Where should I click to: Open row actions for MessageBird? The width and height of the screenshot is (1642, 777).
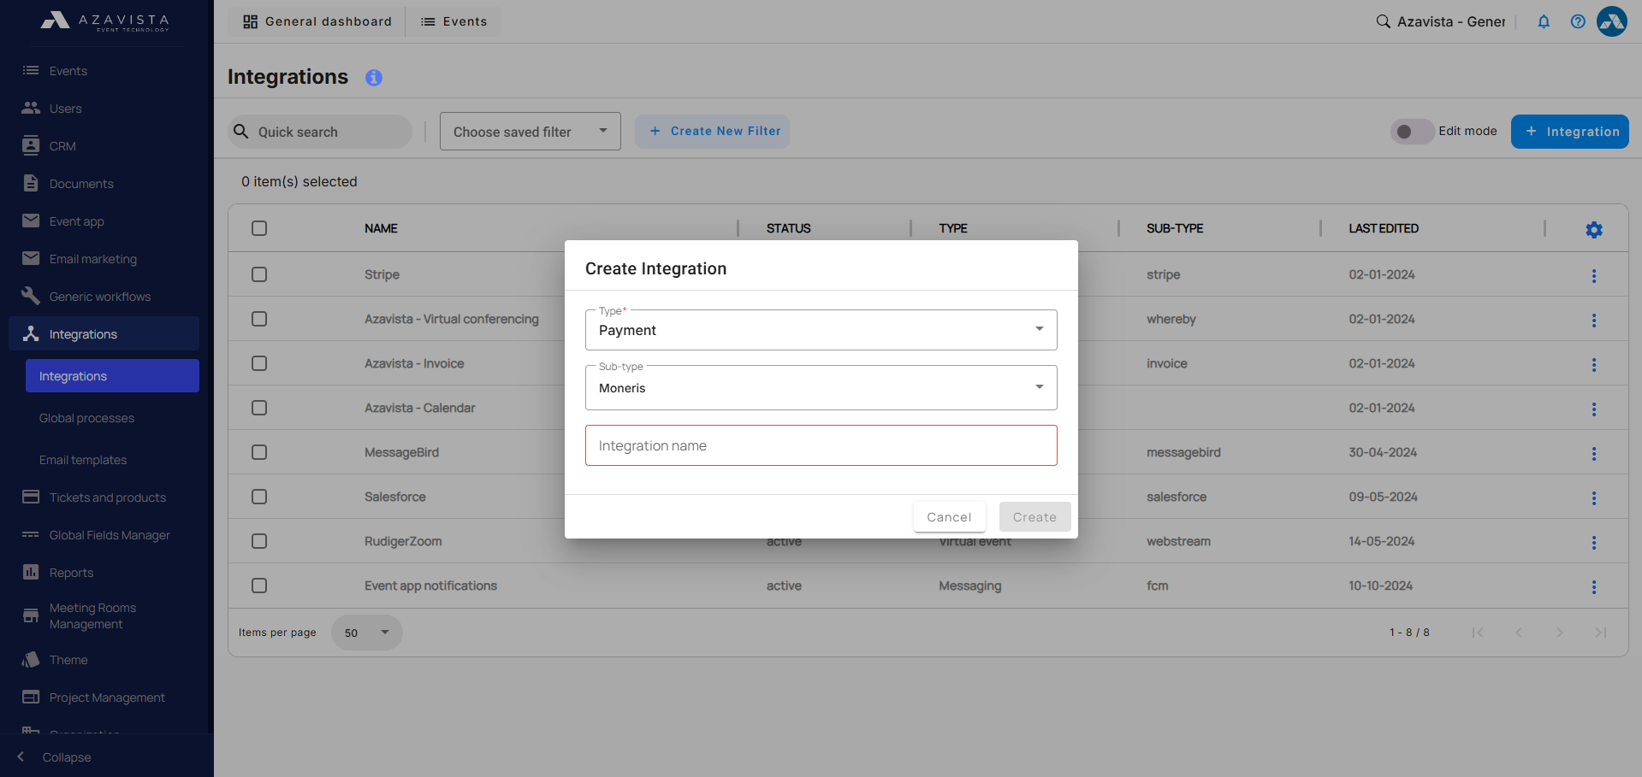click(x=1594, y=454)
